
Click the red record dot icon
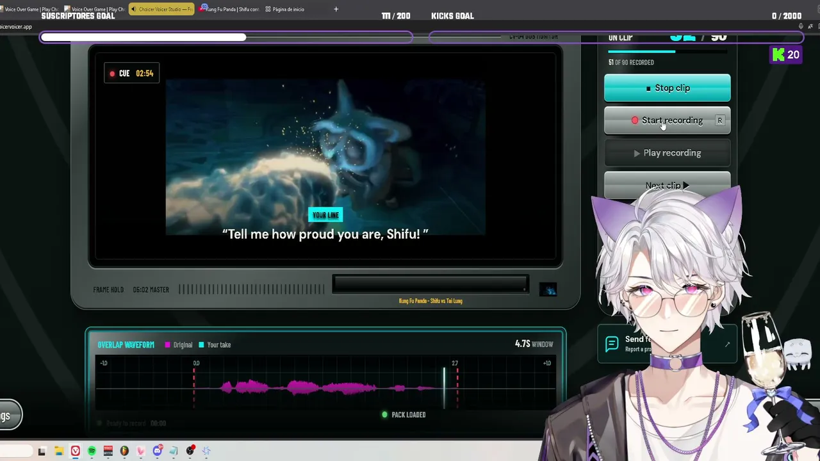point(635,120)
